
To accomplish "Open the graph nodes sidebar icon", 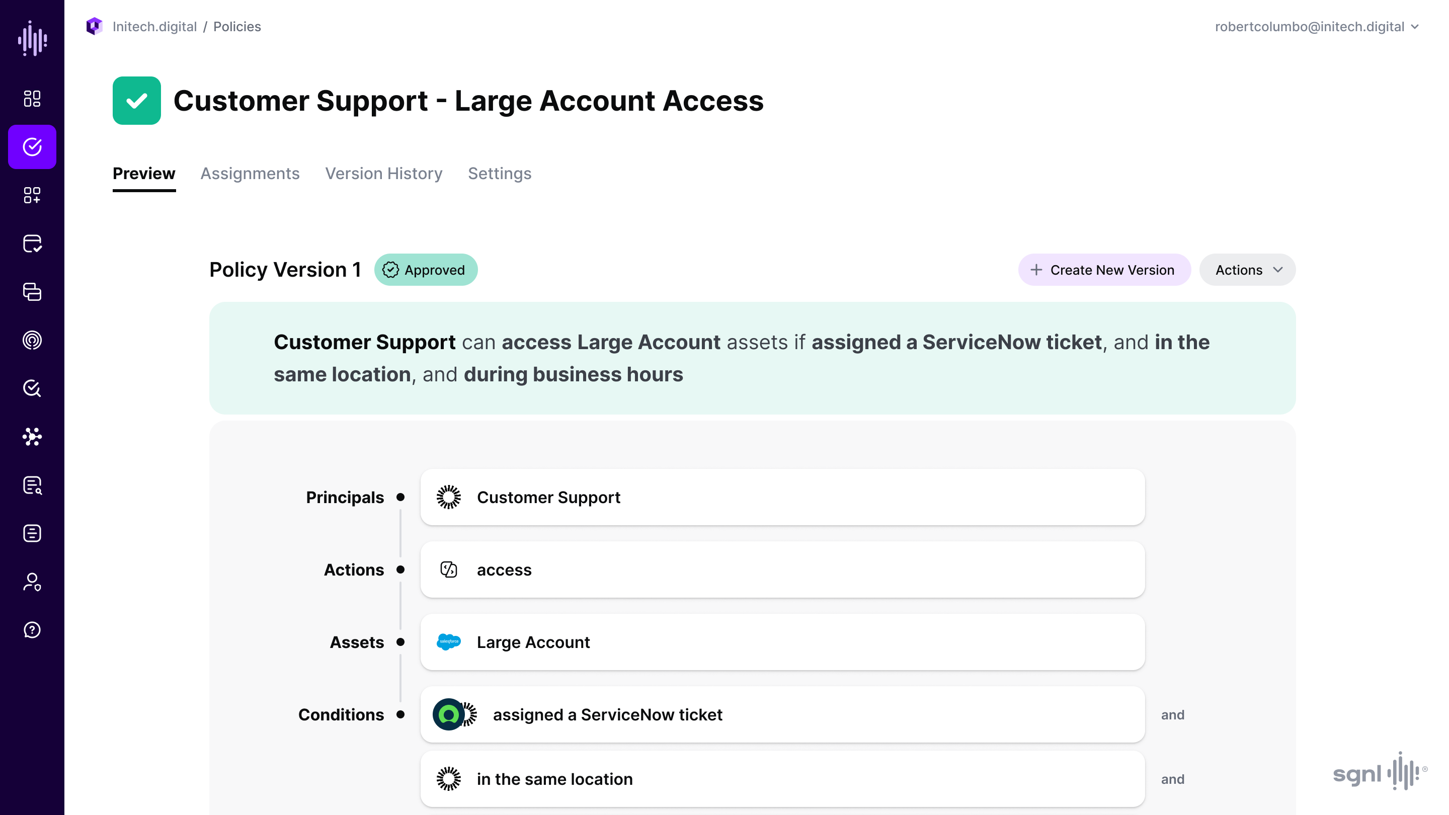I will point(32,437).
